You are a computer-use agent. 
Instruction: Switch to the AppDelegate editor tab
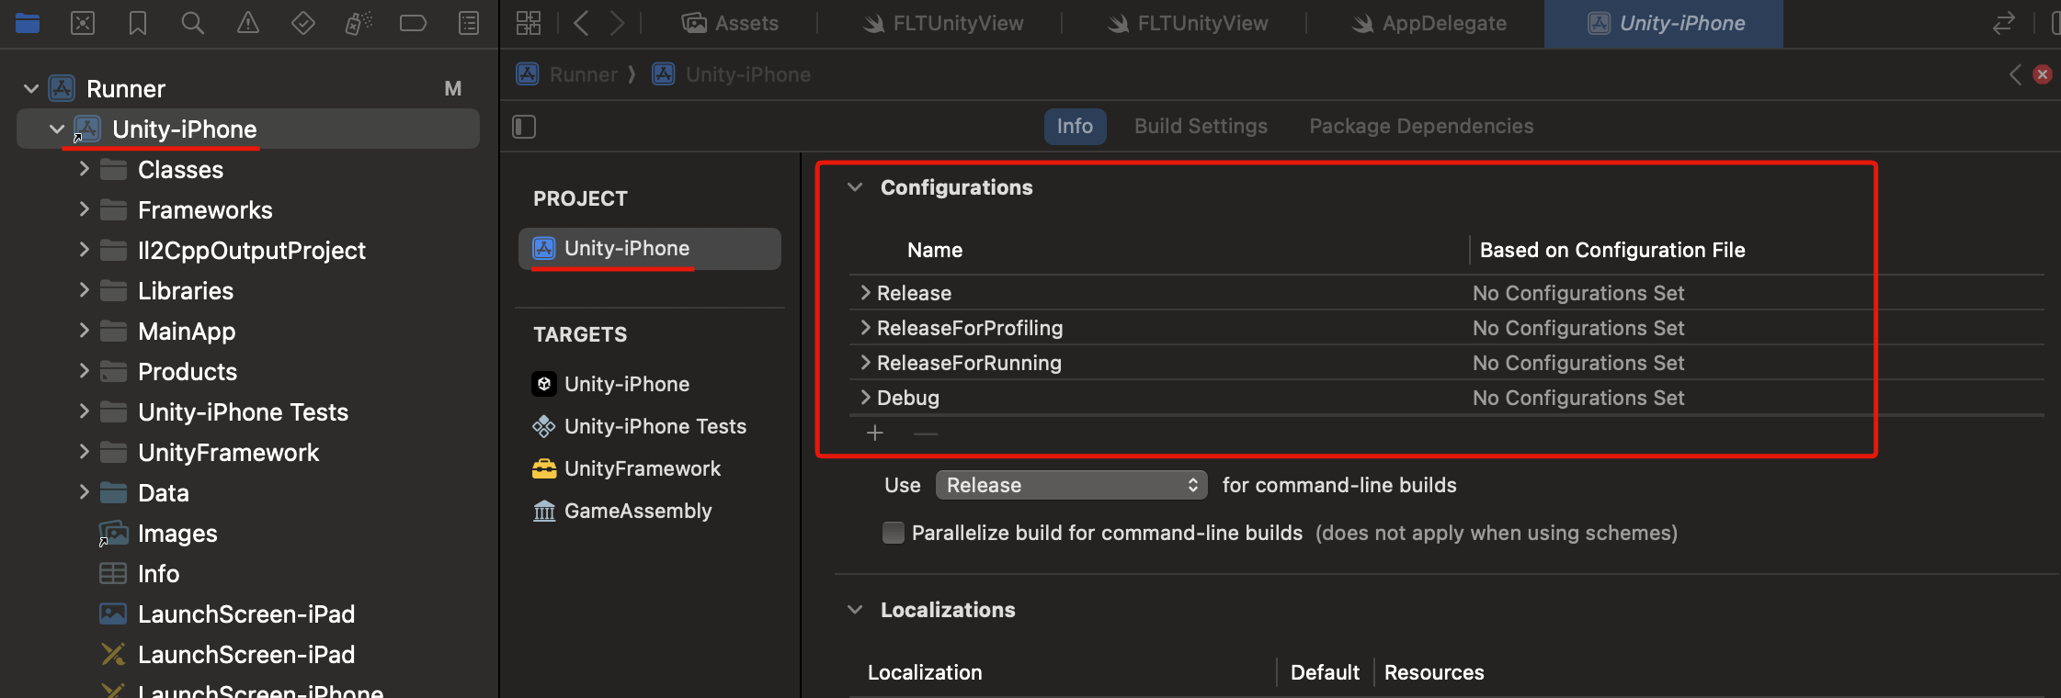1429,23
